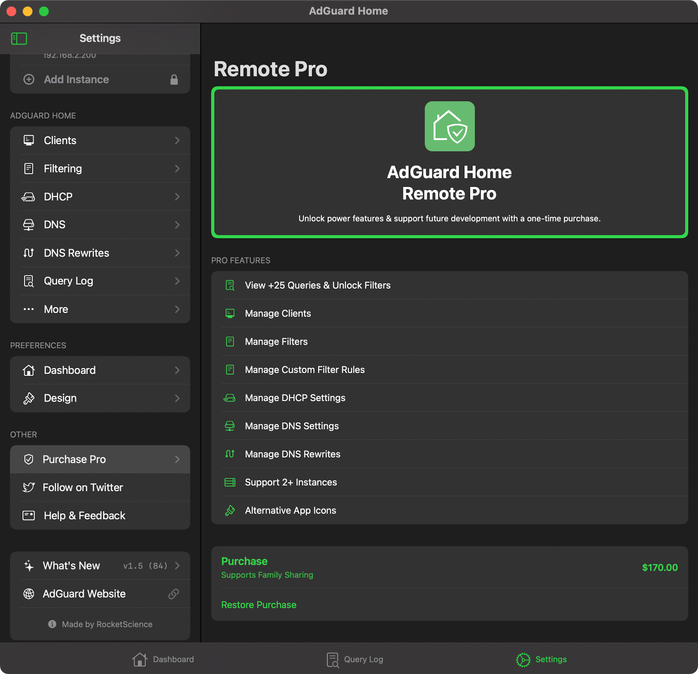The image size is (698, 674).
Task: Open Follow on Twitter link
Action: point(100,487)
